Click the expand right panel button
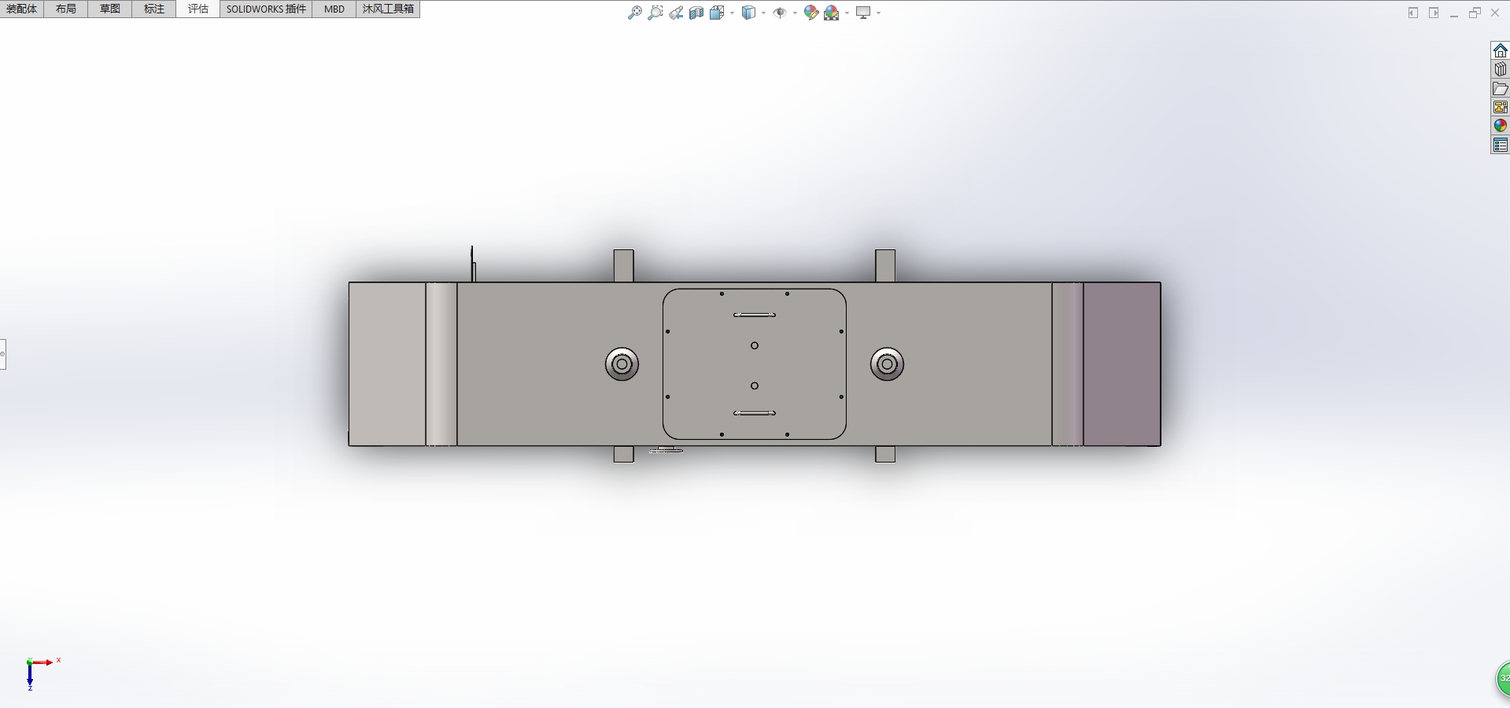Image resolution: width=1510 pixels, height=708 pixels. (x=1434, y=13)
